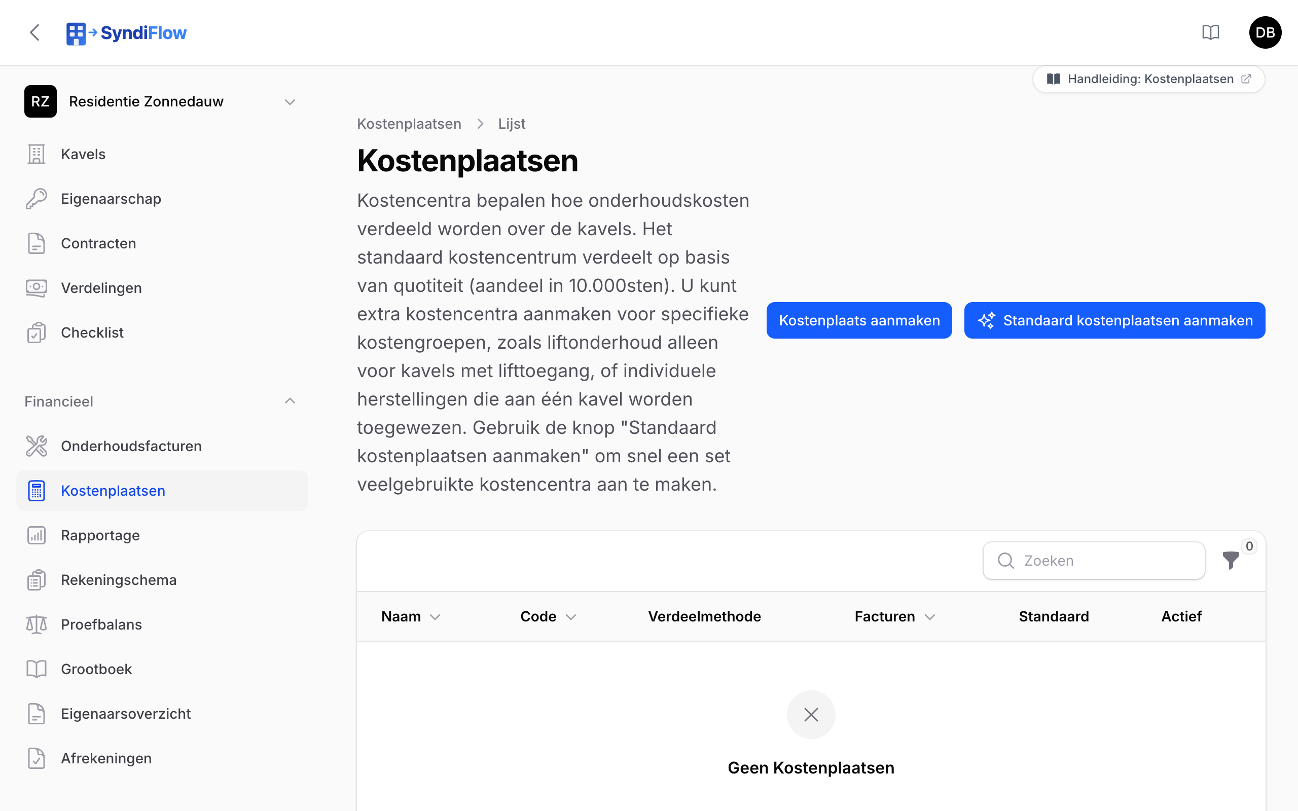Sort table by Naam column
Image resolution: width=1298 pixels, height=811 pixels.
[x=411, y=617]
